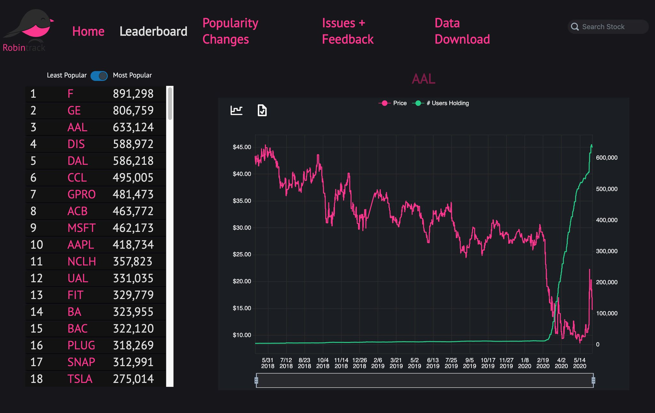Image resolution: width=655 pixels, height=413 pixels.
Task: Click holder count 806,759
Action: point(133,110)
